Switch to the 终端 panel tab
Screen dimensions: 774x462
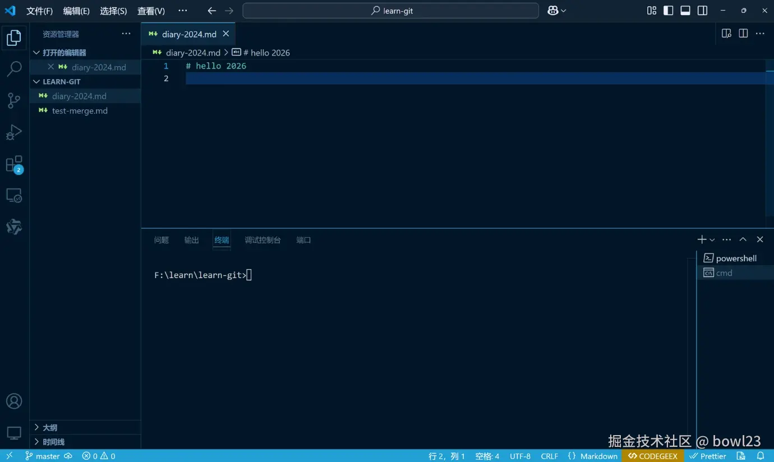[222, 240]
